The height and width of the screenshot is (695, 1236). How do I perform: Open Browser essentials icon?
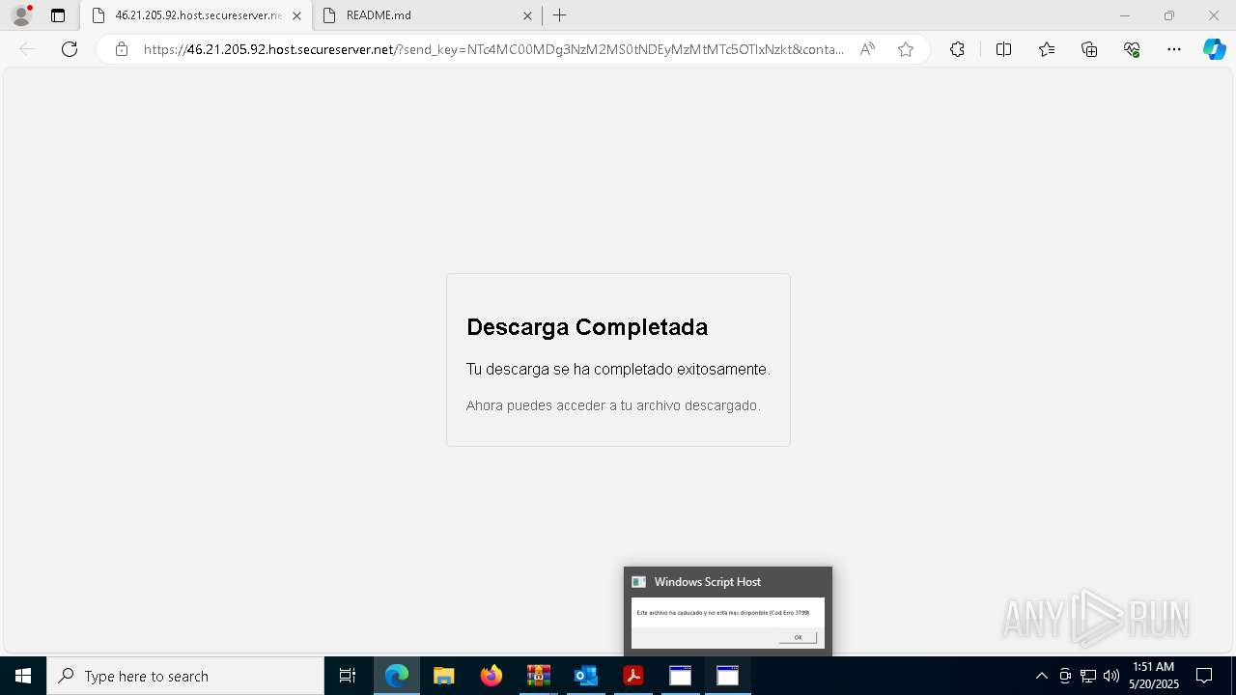pos(1132,49)
